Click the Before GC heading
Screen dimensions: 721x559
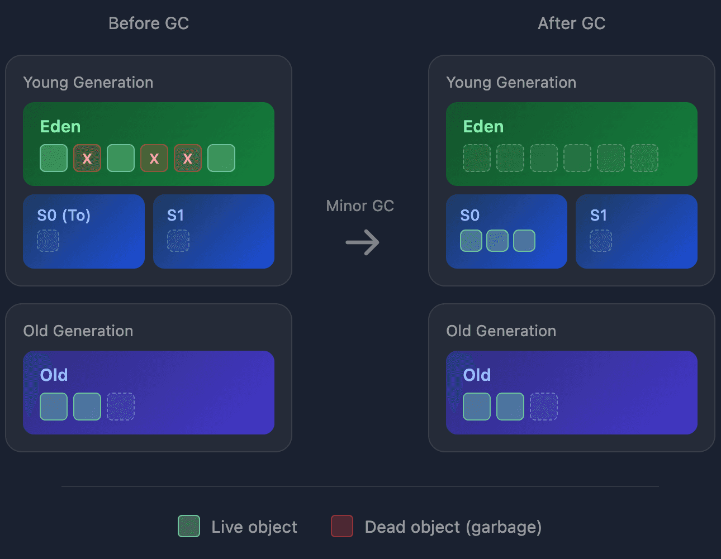(x=149, y=23)
